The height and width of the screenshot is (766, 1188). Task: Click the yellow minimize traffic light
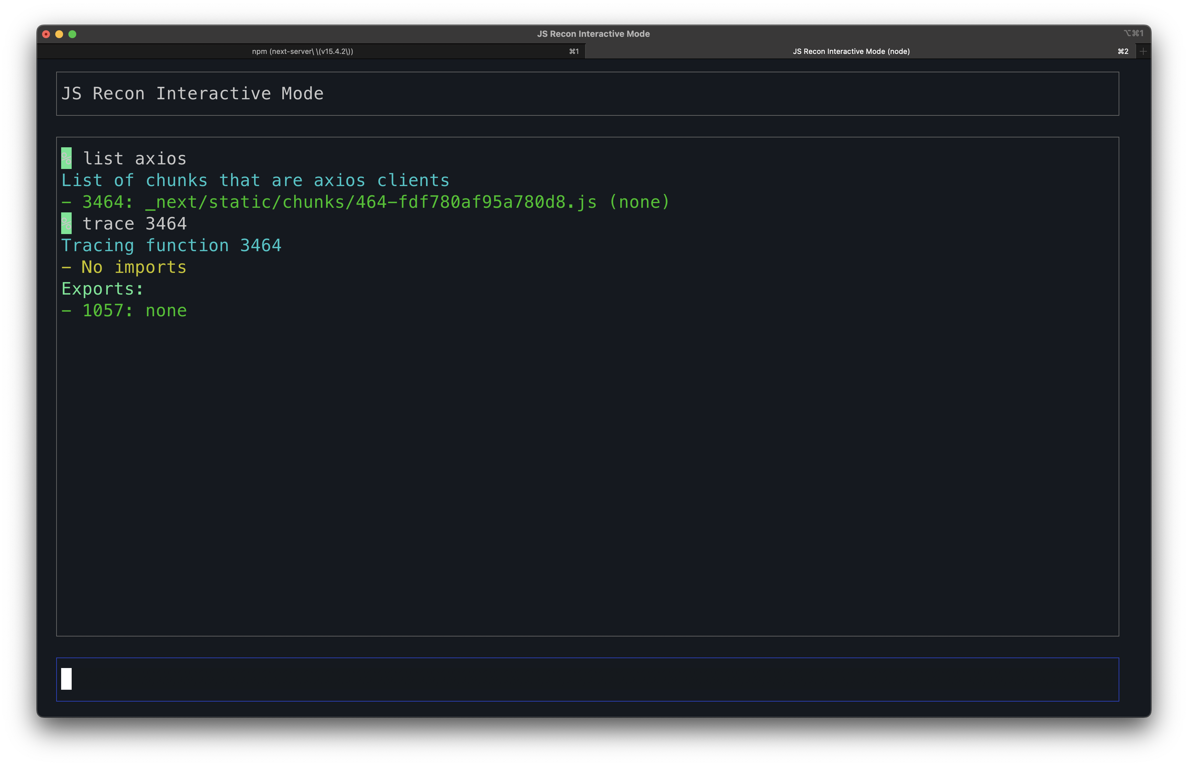click(59, 34)
